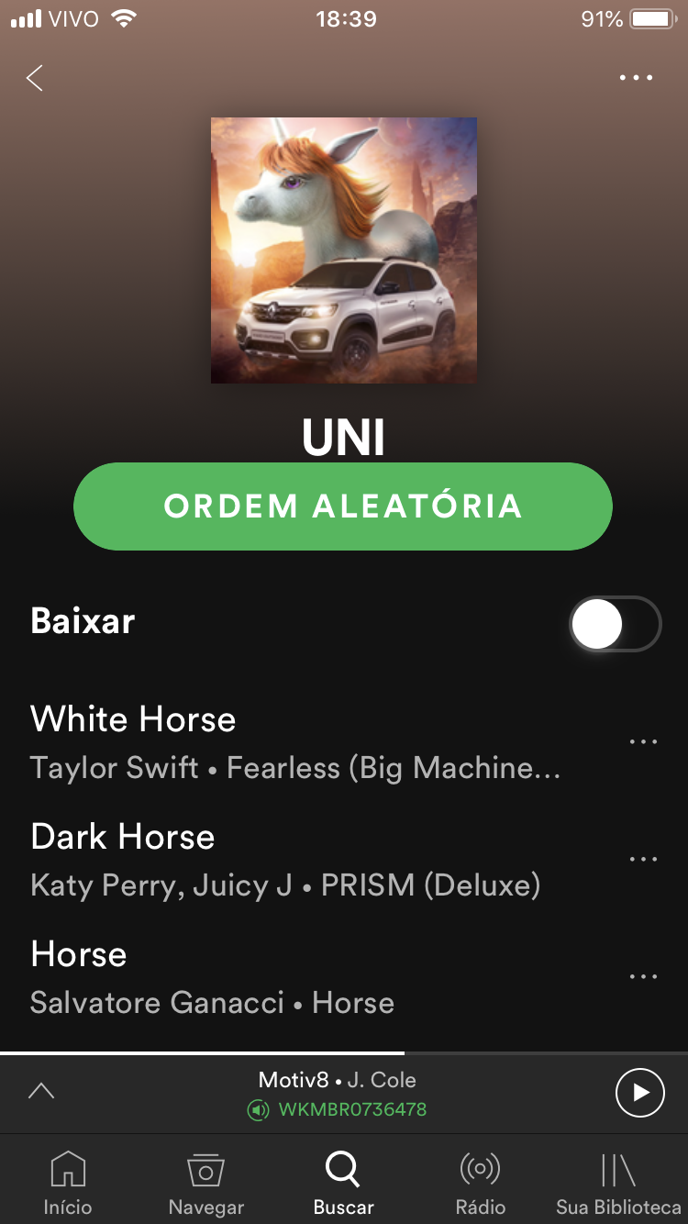This screenshot has height=1224, width=688.
Task: Open more options for Salvatore Ganacci's Horse
Action: click(643, 976)
